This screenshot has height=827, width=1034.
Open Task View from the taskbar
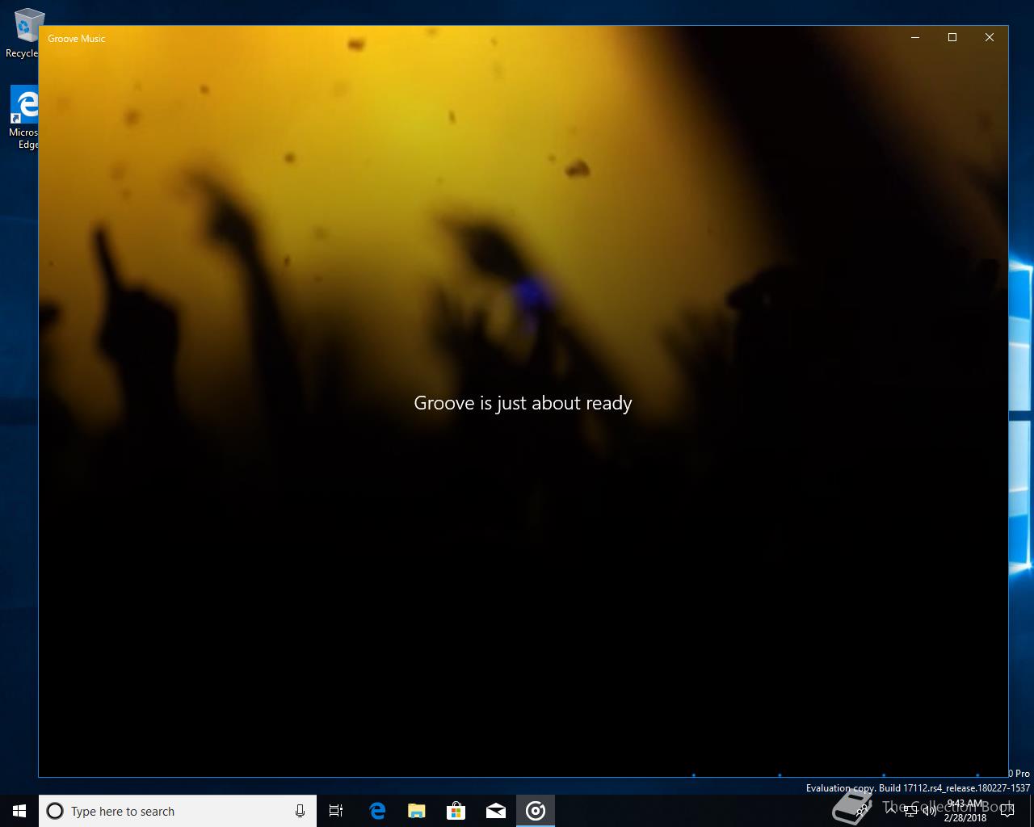pos(336,811)
